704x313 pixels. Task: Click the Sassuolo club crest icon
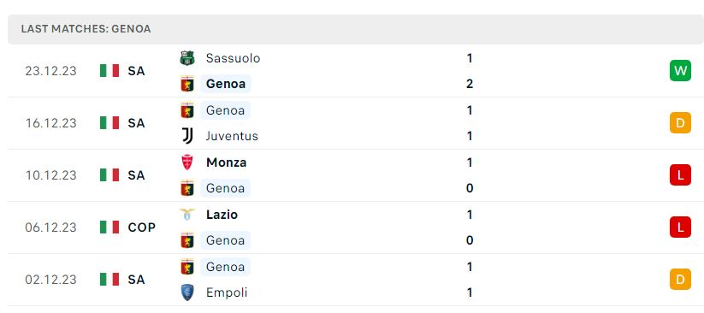(187, 58)
